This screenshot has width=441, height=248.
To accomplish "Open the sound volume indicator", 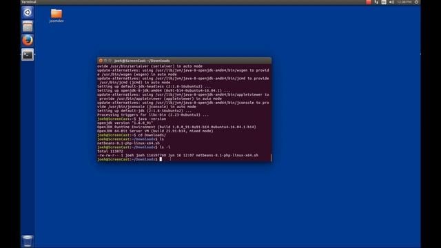I will (x=391, y=2).
